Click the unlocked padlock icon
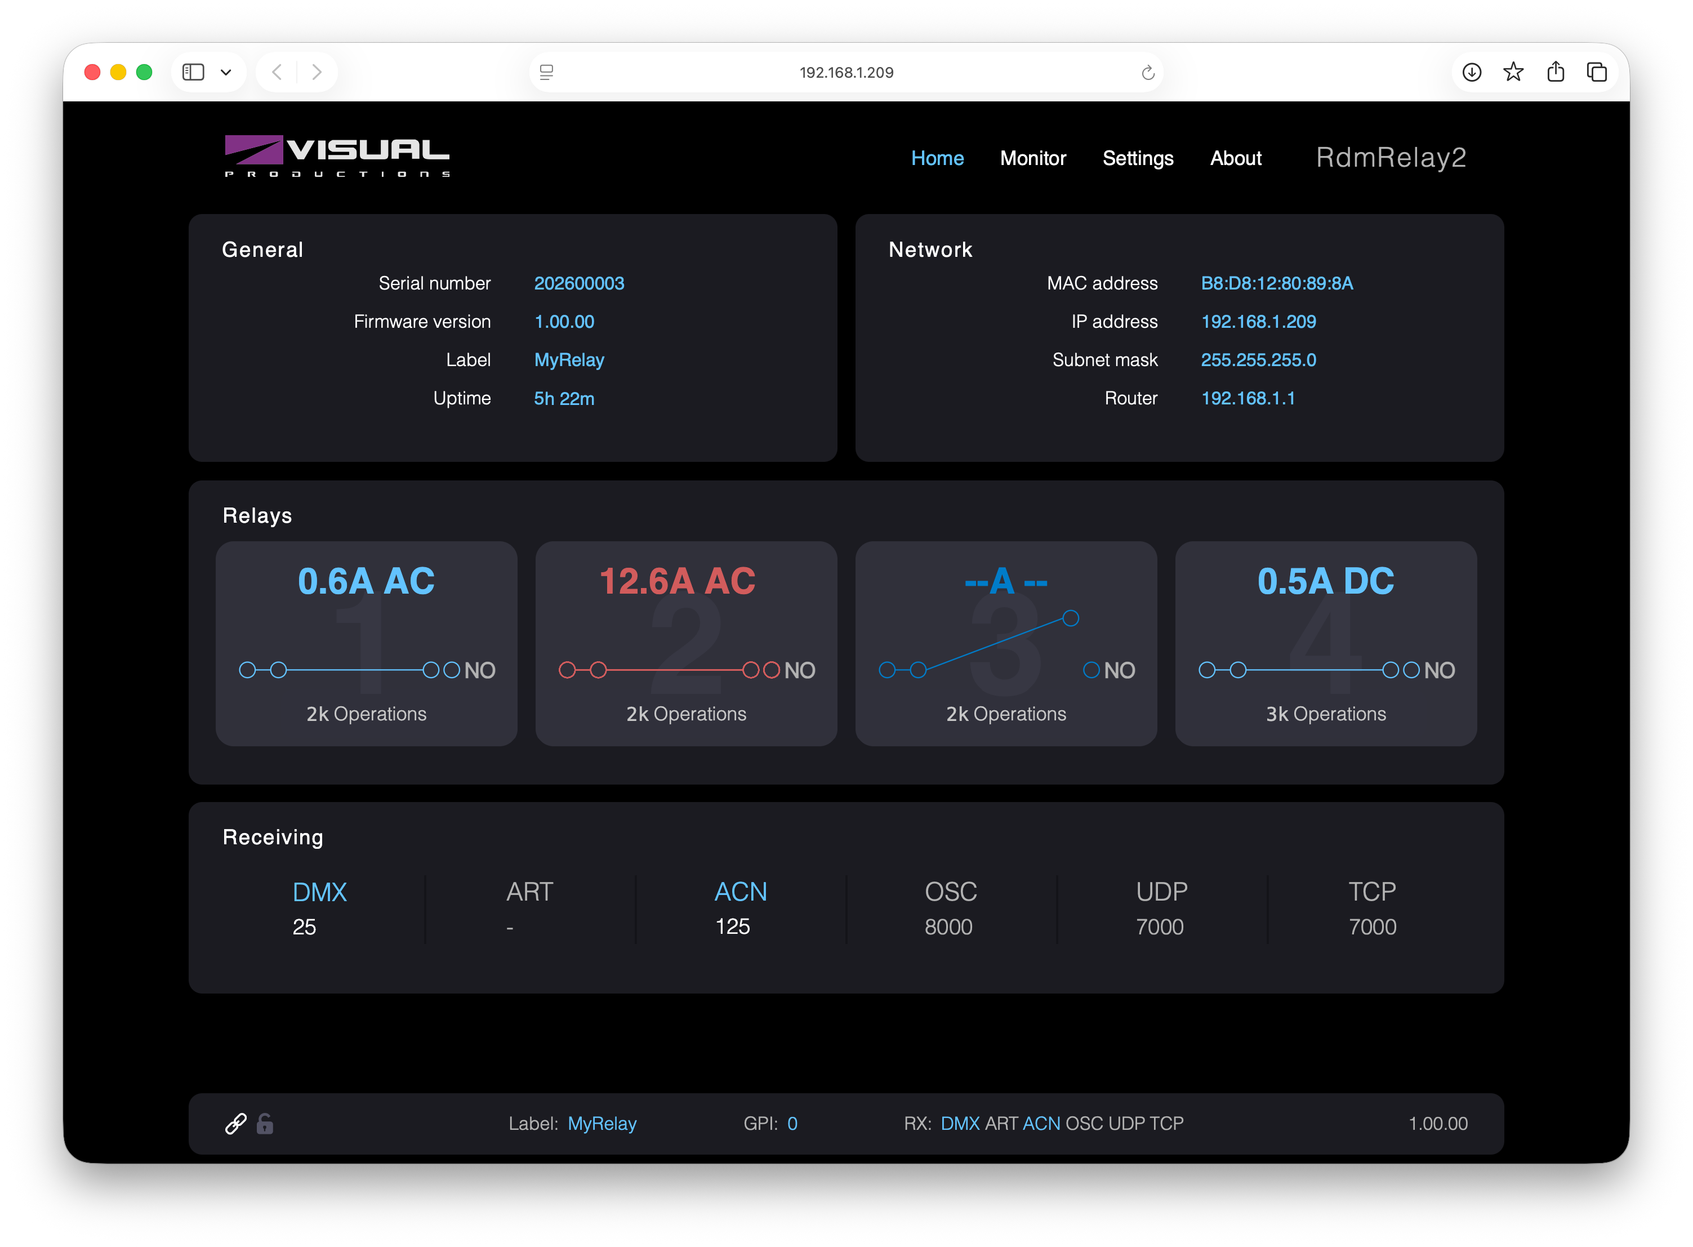 pos(265,1123)
